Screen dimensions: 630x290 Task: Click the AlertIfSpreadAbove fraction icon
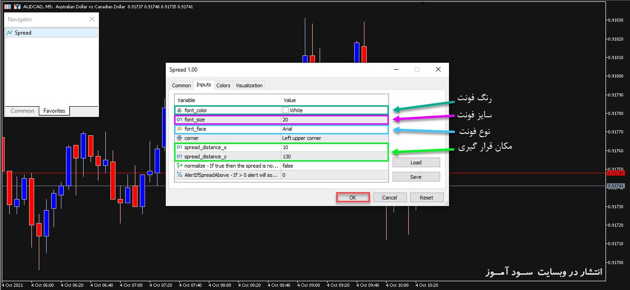(179, 175)
